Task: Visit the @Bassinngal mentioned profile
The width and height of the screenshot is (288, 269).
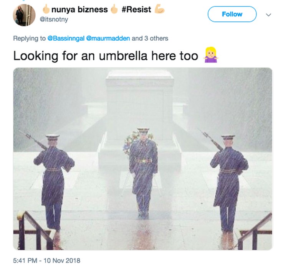Action: [x=66, y=38]
